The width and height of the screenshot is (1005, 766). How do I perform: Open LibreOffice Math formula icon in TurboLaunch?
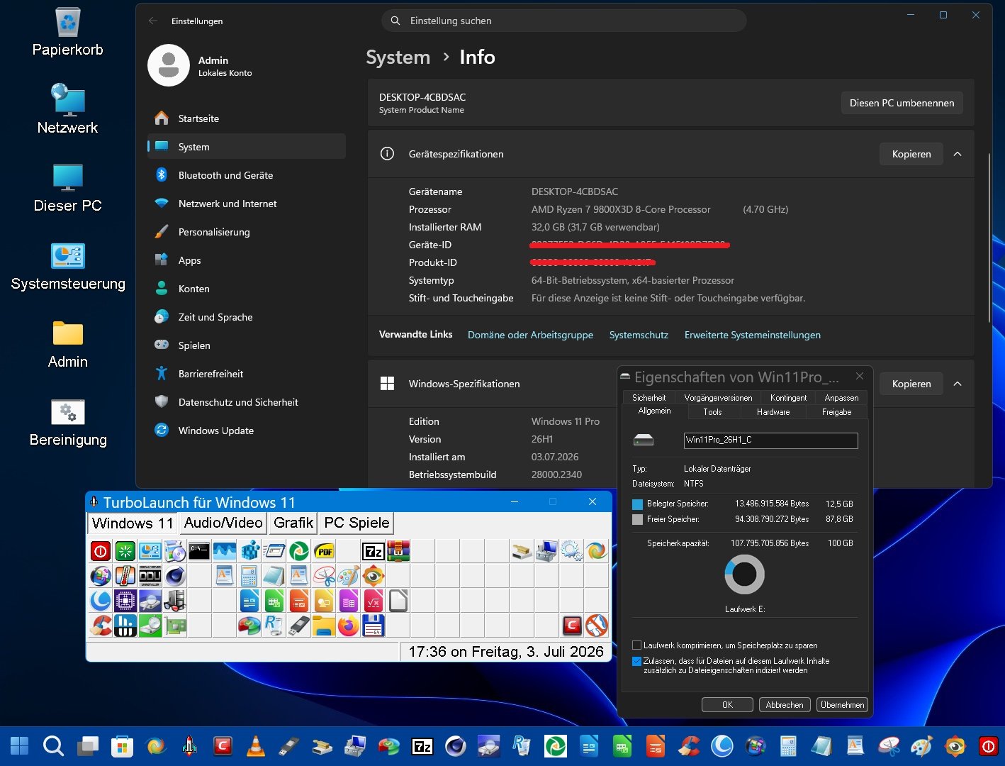(374, 601)
